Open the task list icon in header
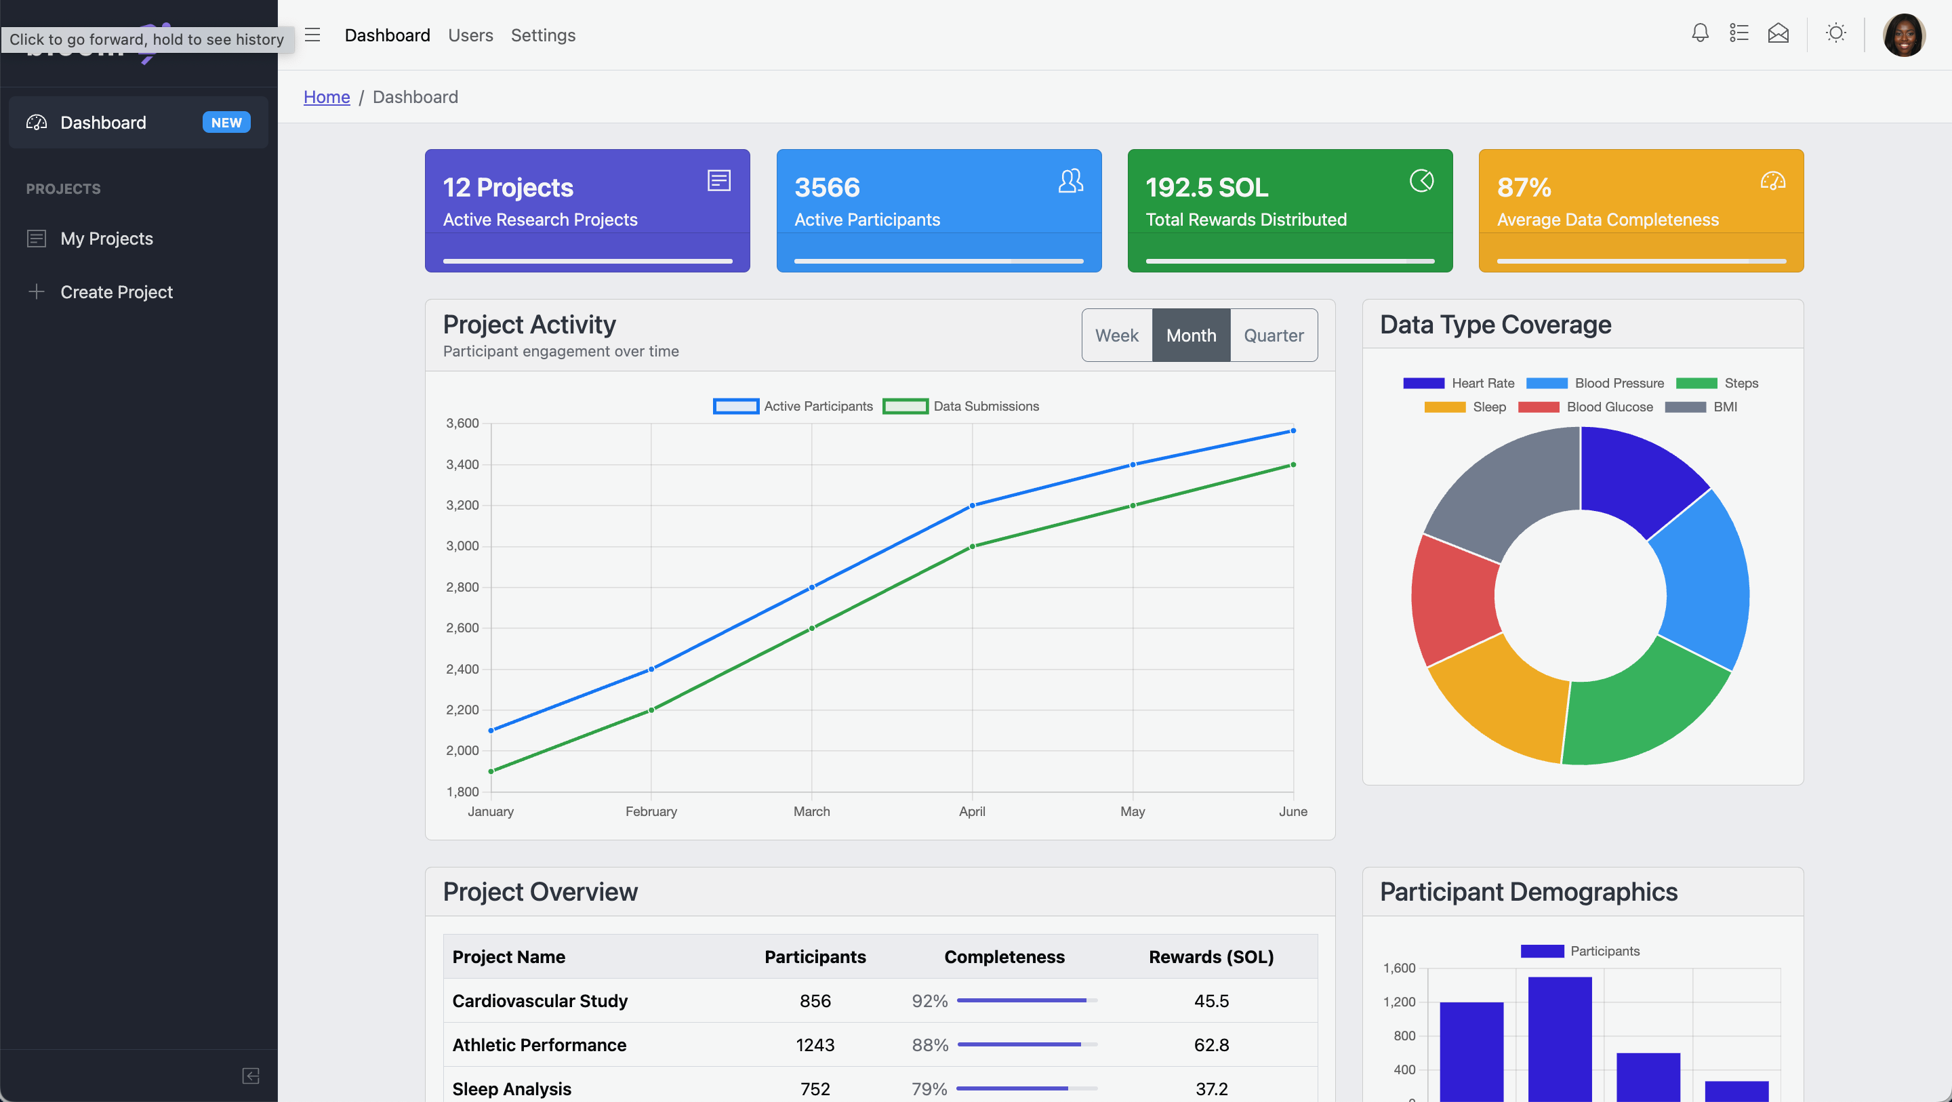Image resolution: width=1952 pixels, height=1102 pixels. coord(1738,33)
